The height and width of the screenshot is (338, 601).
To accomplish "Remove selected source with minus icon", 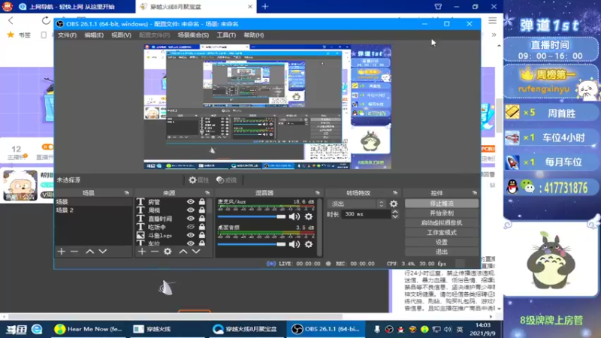I will tap(155, 252).
